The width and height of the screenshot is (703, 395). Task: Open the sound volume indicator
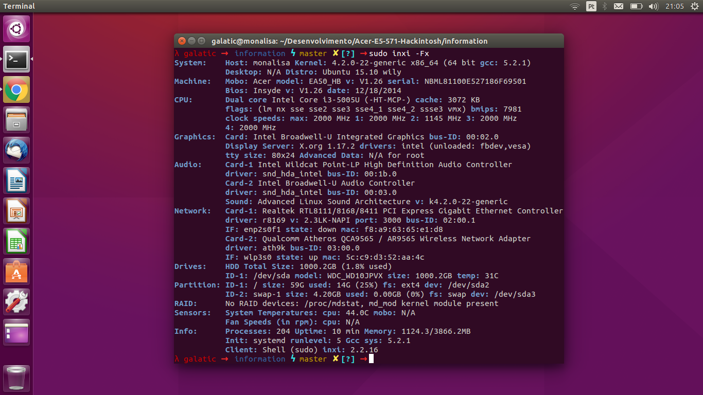pyautogui.click(x=654, y=6)
